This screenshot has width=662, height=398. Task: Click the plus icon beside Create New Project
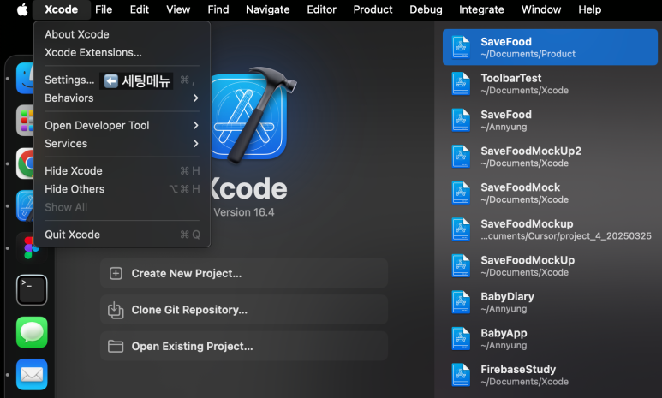[x=116, y=274]
